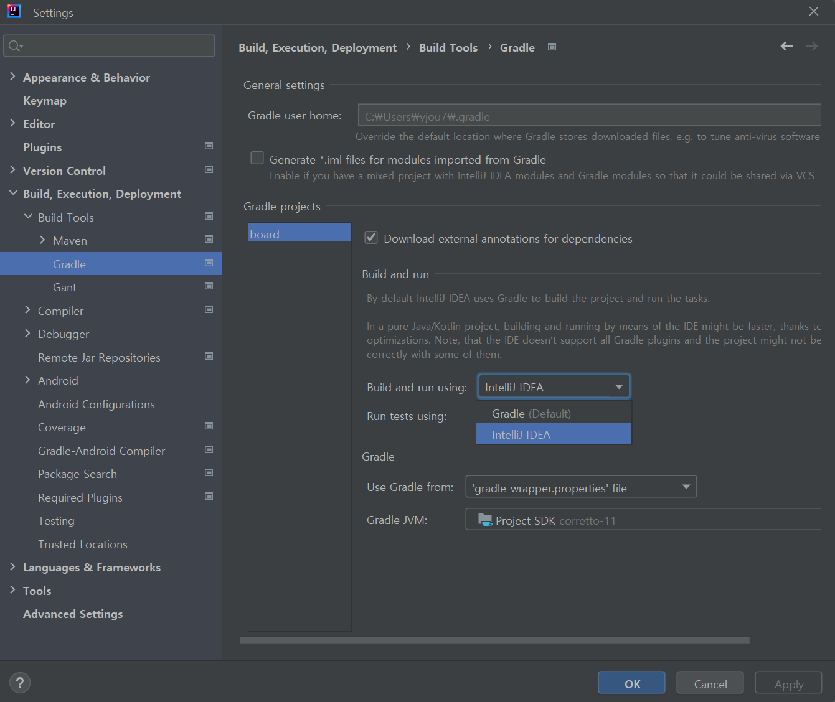Select Keymap in settings tree
Image resolution: width=835 pixels, height=702 pixels.
click(x=45, y=101)
